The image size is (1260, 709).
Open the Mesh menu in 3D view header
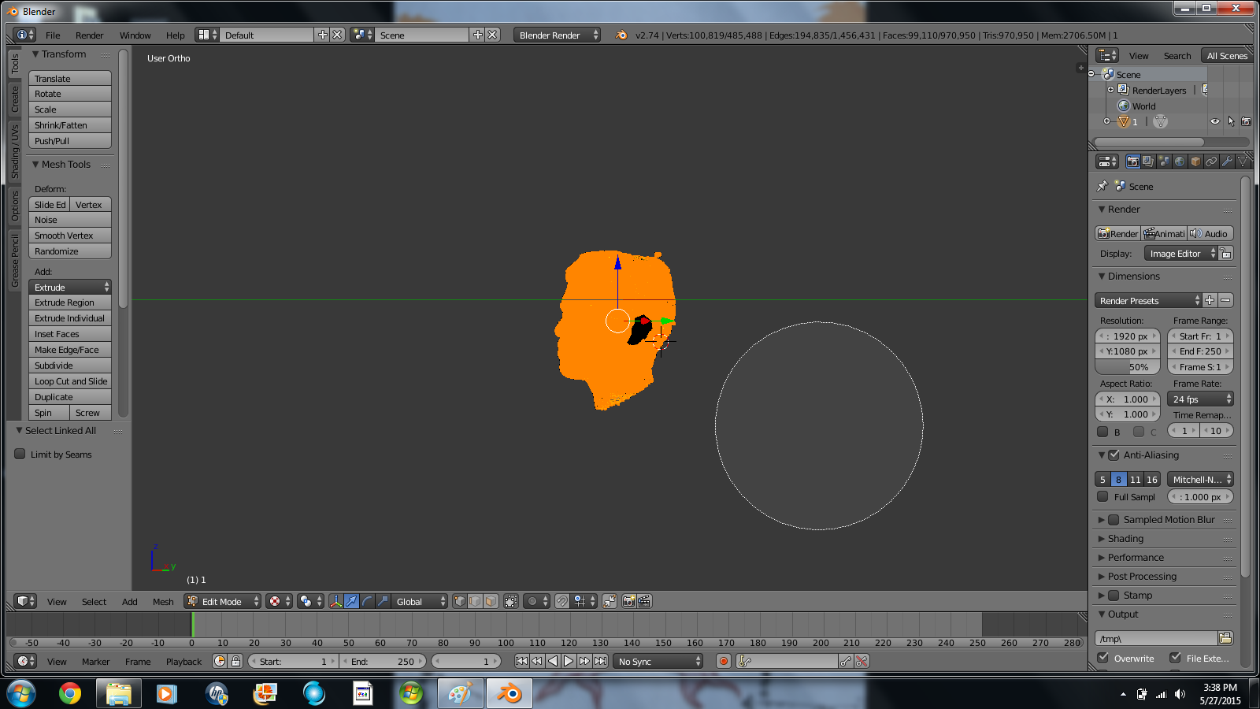(163, 601)
